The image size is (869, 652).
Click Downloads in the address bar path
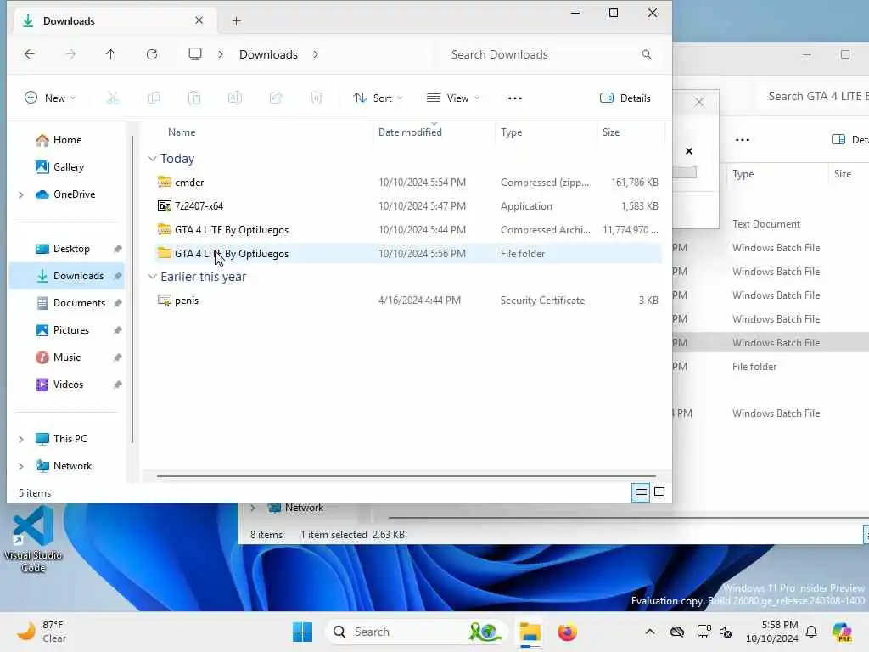click(268, 54)
